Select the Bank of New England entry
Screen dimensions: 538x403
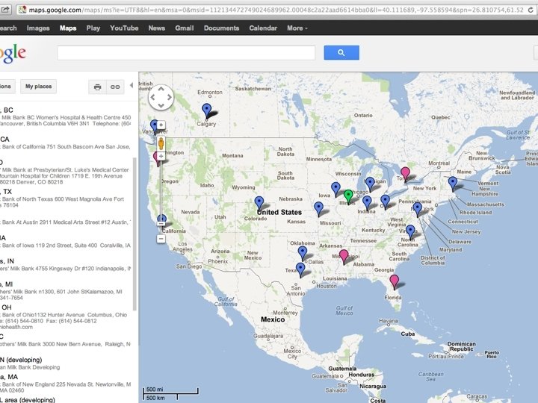65,384
